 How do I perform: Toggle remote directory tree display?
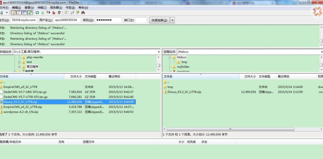[24, 13]
